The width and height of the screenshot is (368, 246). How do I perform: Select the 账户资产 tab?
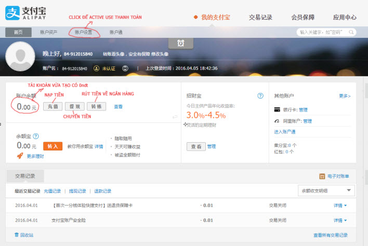48,32
